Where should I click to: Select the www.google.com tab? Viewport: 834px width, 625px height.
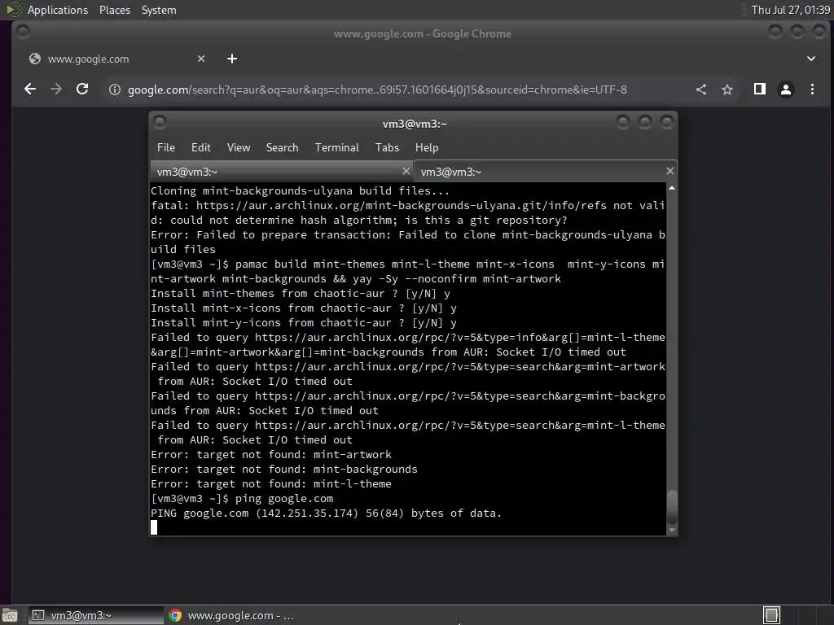point(117,59)
